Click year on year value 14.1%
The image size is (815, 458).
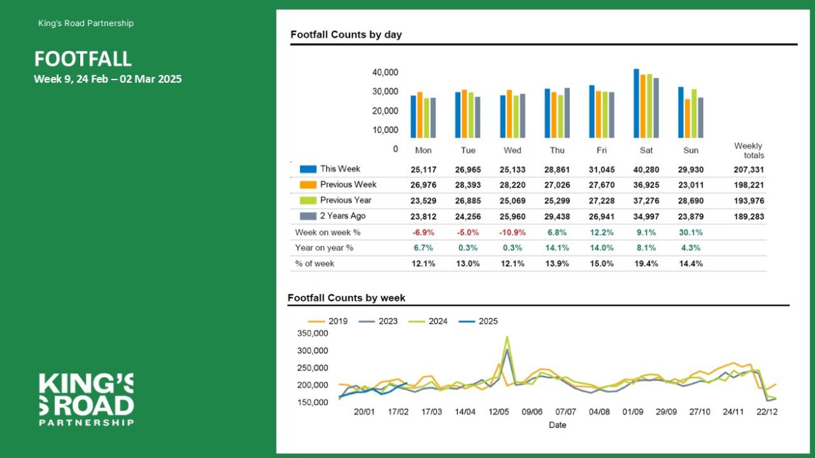coord(557,248)
